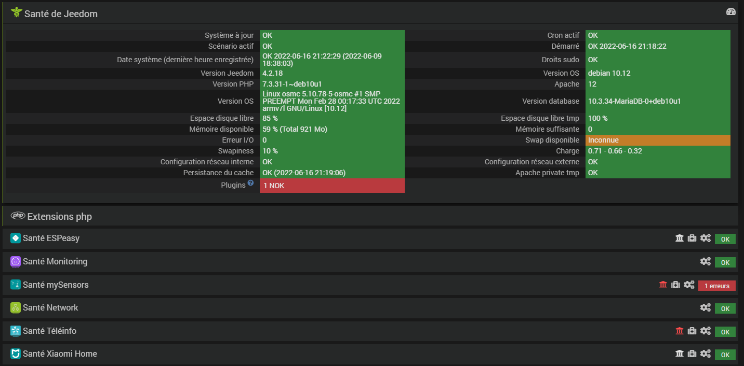Click the help question mark next to Plugins
The width and height of the screenshot is (744, 366).
(250, 183)
